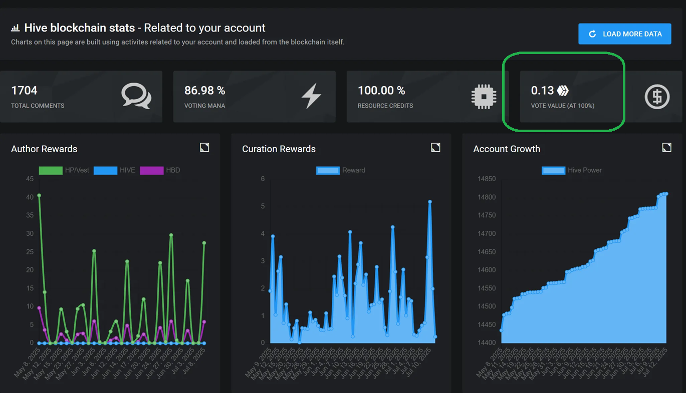Toggle the HBD series in Author Rewards legend

coord(160,170)
